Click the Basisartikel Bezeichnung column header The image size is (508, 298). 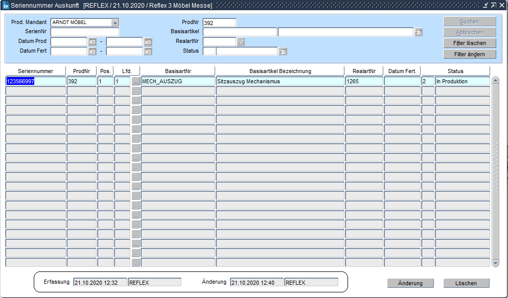click(x=280, y=71)
